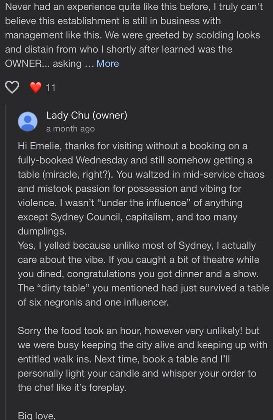Click the 'except Sydney Council, capitalism' line
273x420 pixels.
(127, 217)
